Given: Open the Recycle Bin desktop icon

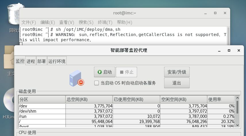Looking at the screenshot, I should point(13,14).
